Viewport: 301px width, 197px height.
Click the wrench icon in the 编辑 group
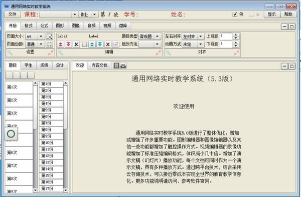(x=61, y=52)
